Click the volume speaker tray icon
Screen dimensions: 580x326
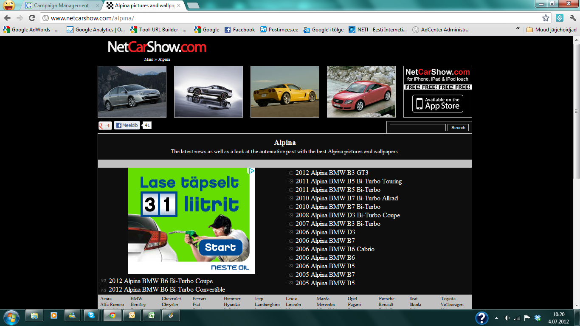[x=507, y=318]
